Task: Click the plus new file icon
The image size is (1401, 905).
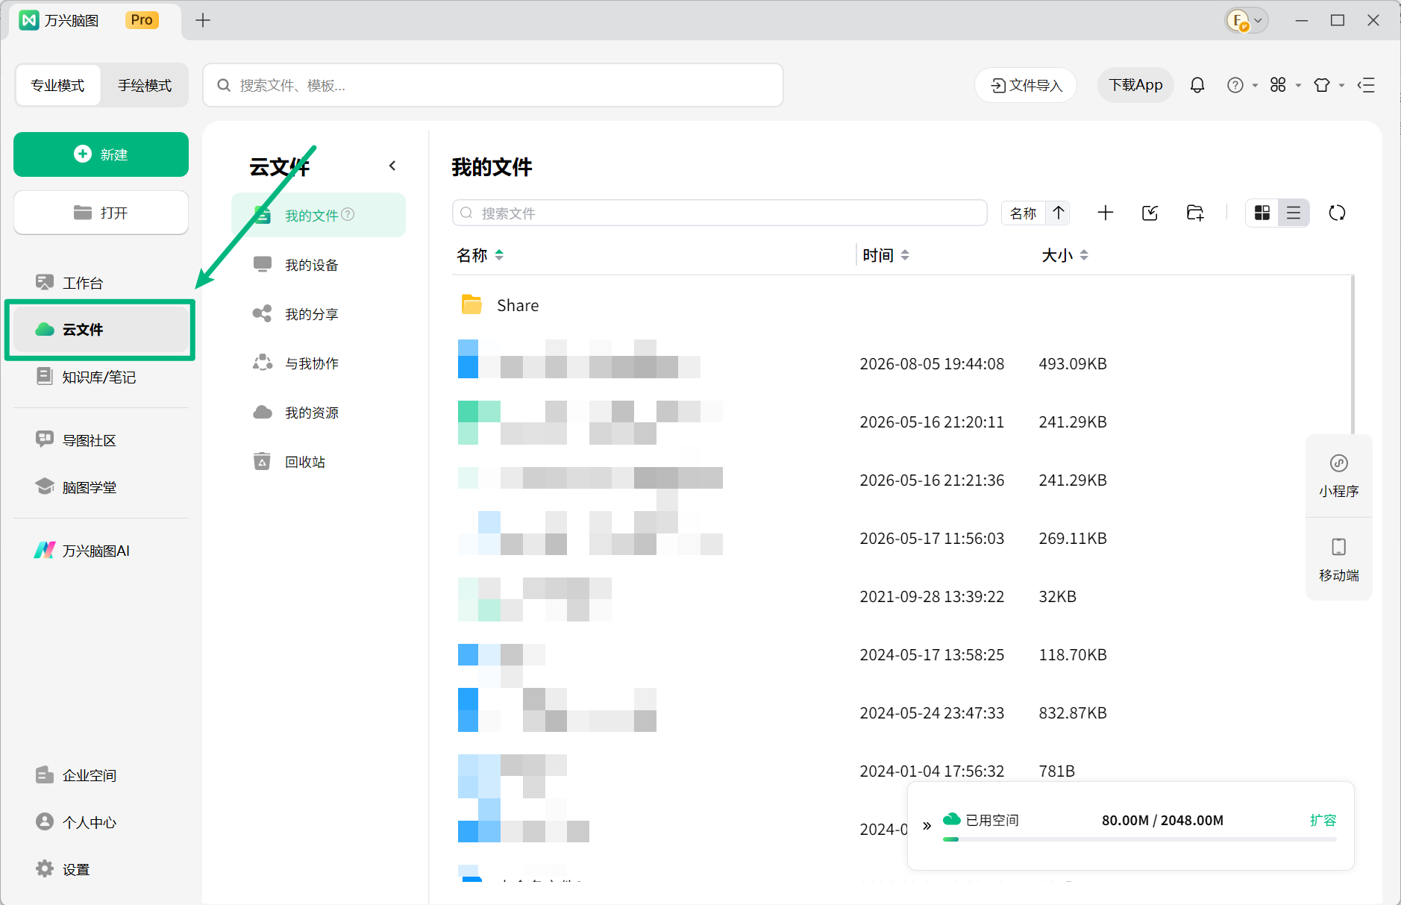Action: pyautogui.click(x=1106, y=213)
